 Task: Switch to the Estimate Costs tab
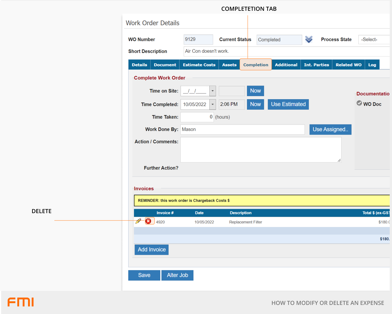coord(199,65)
